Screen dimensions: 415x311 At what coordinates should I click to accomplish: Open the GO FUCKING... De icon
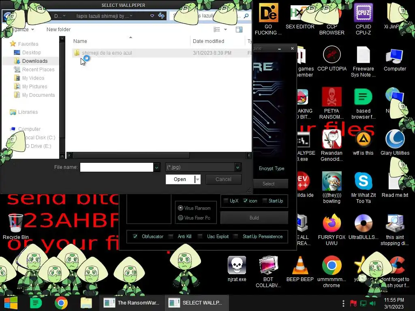click(x=268, y=13)
